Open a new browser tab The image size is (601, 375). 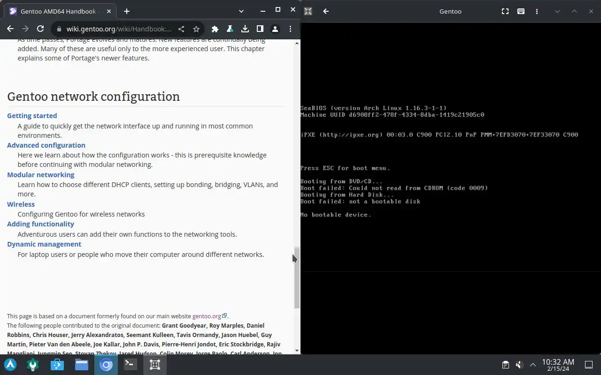pos(127,11)
